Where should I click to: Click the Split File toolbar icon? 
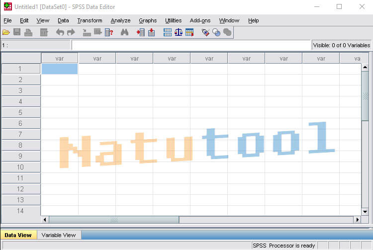[168, 32]
